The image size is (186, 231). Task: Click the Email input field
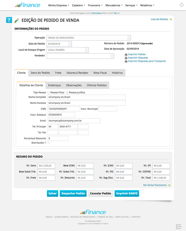pos(74,121)
